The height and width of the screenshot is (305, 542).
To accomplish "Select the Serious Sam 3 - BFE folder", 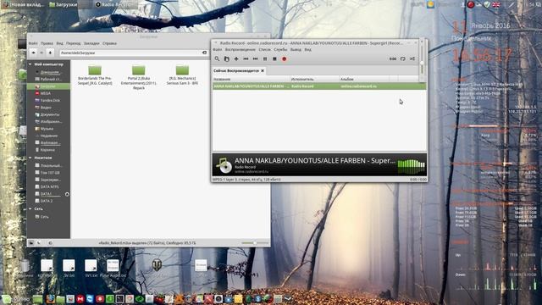I will tap(182, 75).
